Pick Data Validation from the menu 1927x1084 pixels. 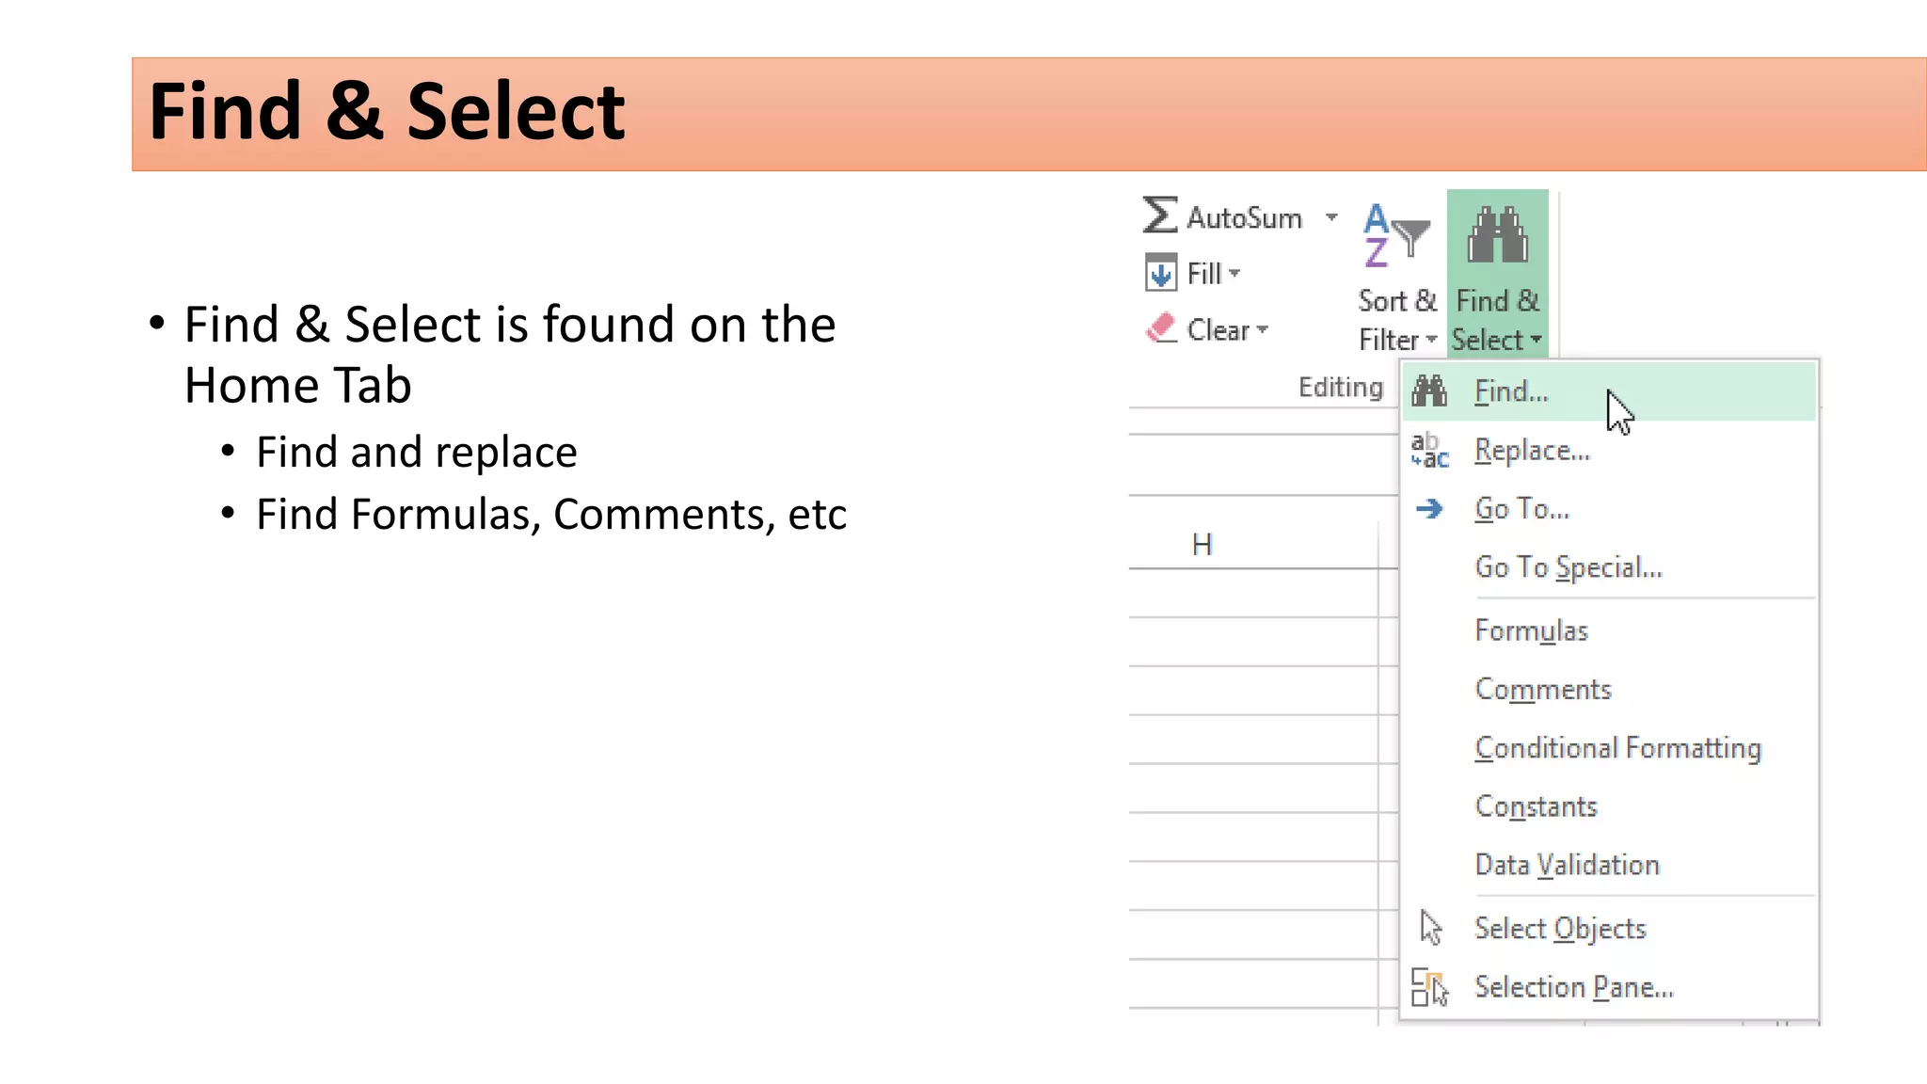point(1567,865)
